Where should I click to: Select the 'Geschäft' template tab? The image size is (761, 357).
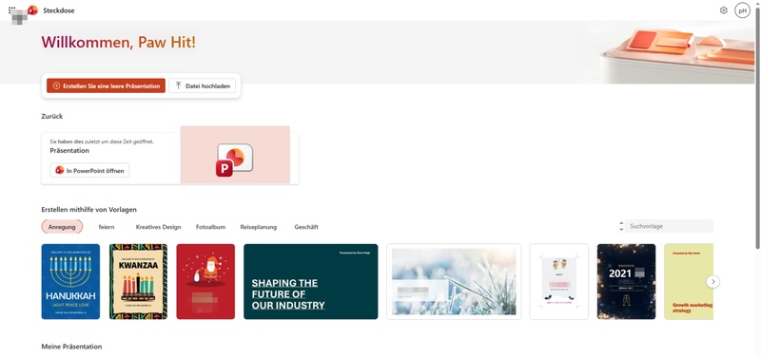coord(306,227)
